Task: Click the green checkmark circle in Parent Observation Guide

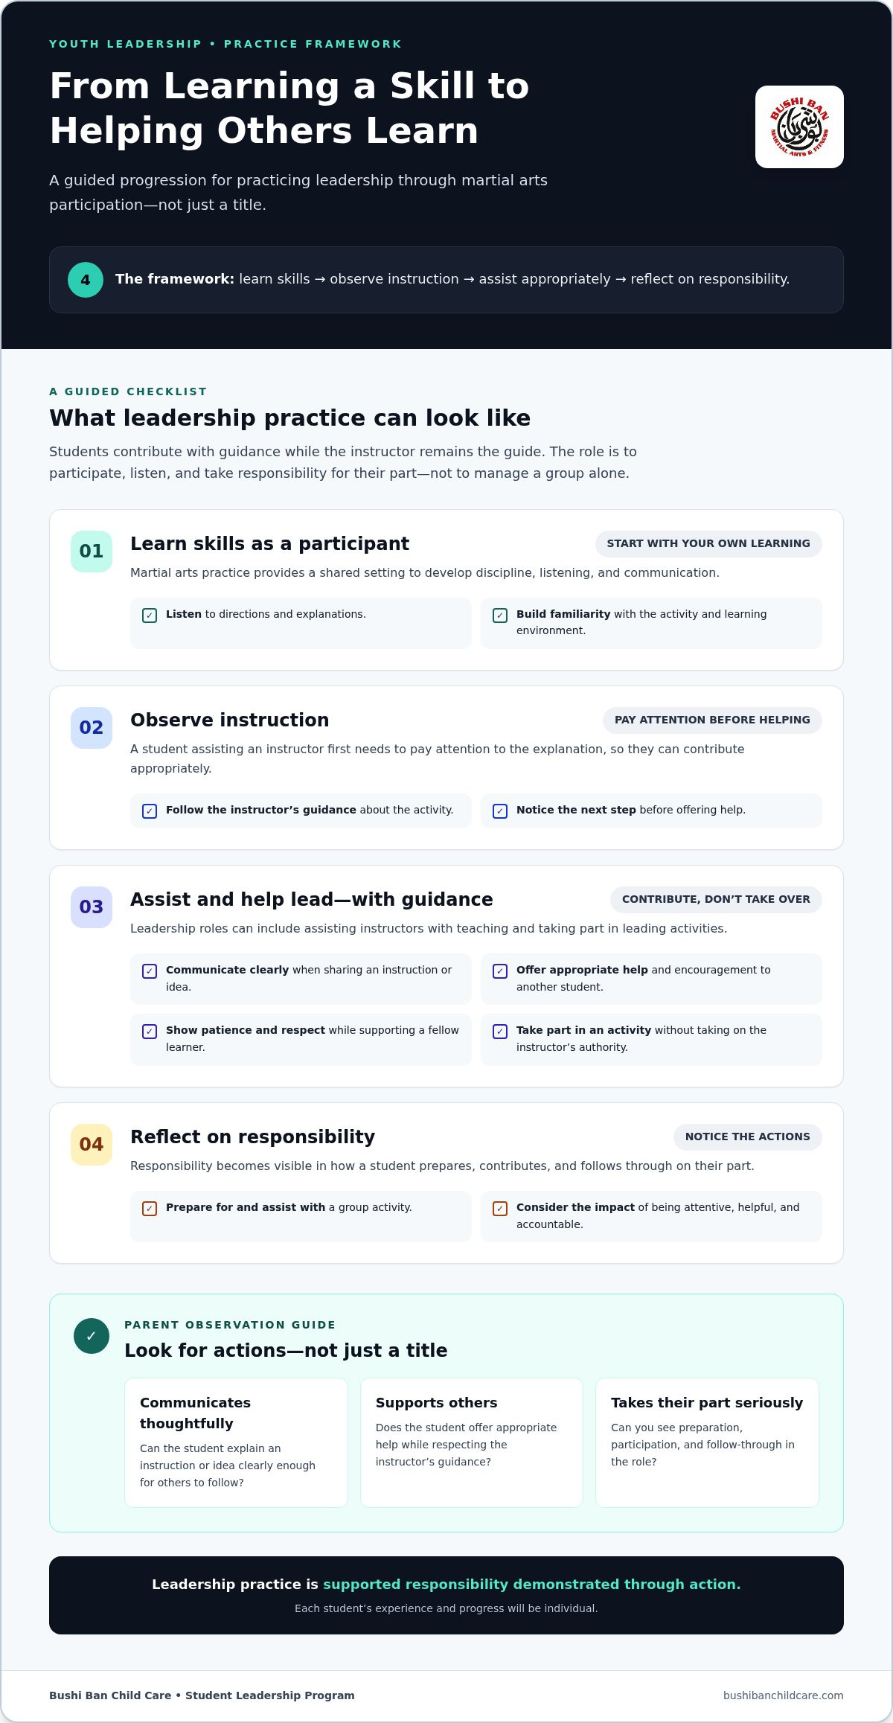Action: point(92,1336)
